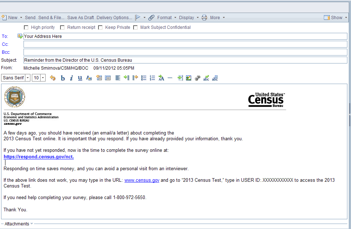Apply bulleted list formatting
Screen dimensions: 351x229
pyautogui.click(x=144, y=78)
